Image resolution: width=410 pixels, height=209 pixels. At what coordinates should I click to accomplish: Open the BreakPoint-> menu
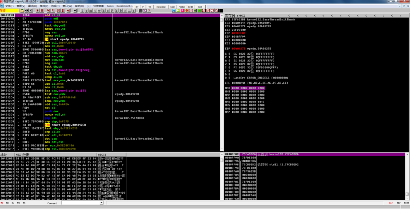tap(124, 6)
